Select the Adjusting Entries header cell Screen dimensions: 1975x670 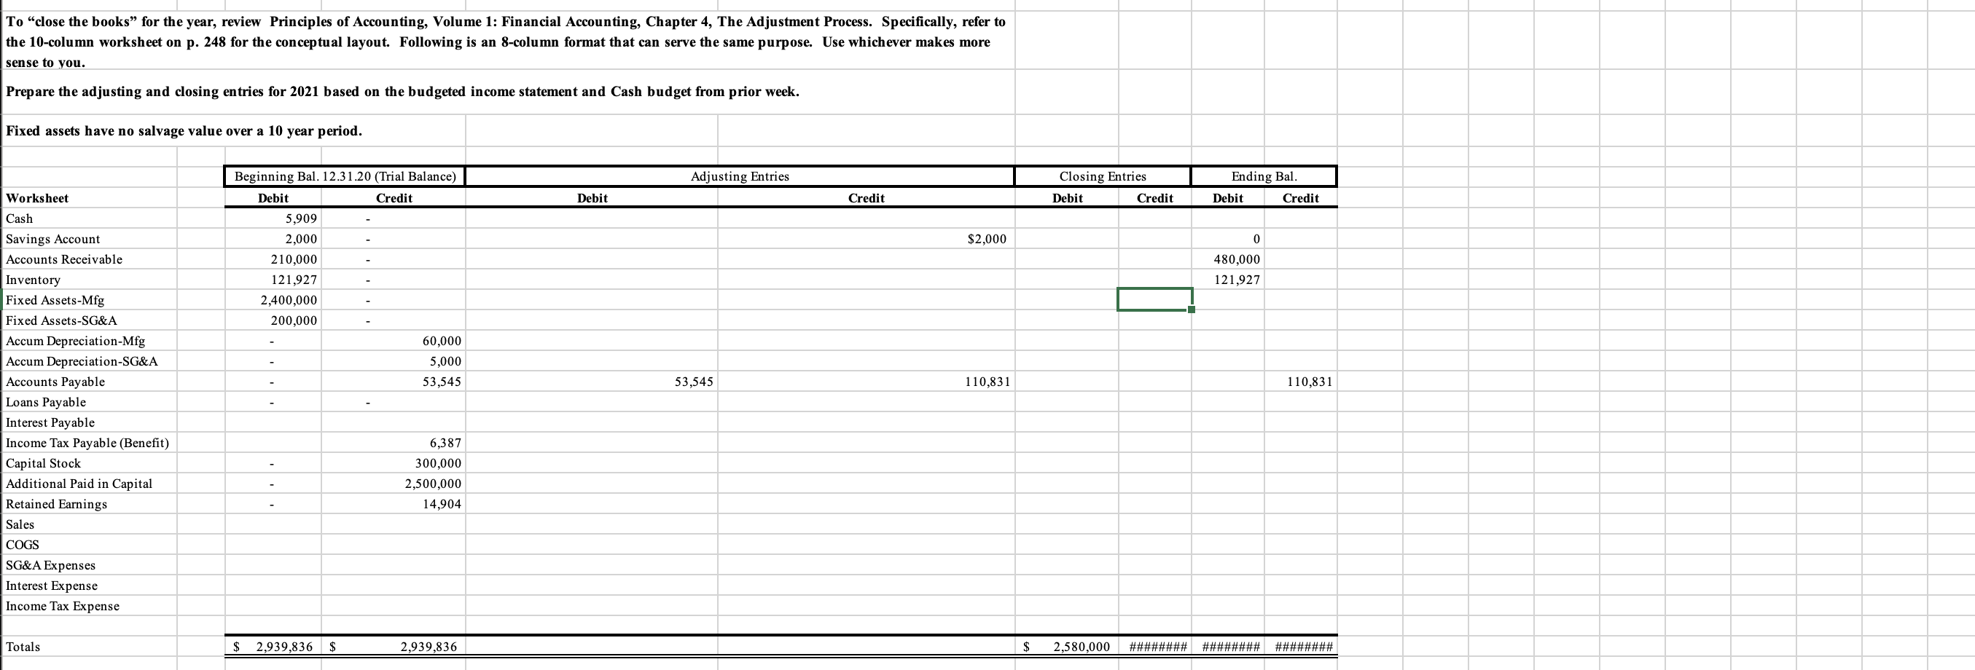click(x=738, y=176)
